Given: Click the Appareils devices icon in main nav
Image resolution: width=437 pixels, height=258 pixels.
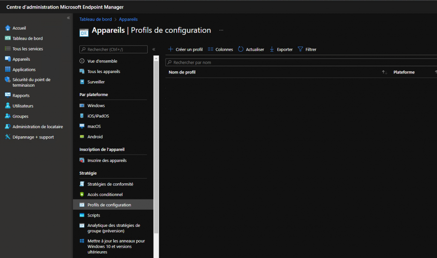Looking at the screenshot, I should [x=8, y=59].
